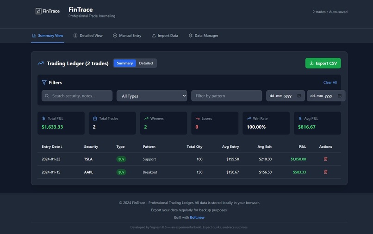The height and width of the screenshot is (234, 373).
Task: Click the Filters funnel icon
Action: click(x=44, y=82)
